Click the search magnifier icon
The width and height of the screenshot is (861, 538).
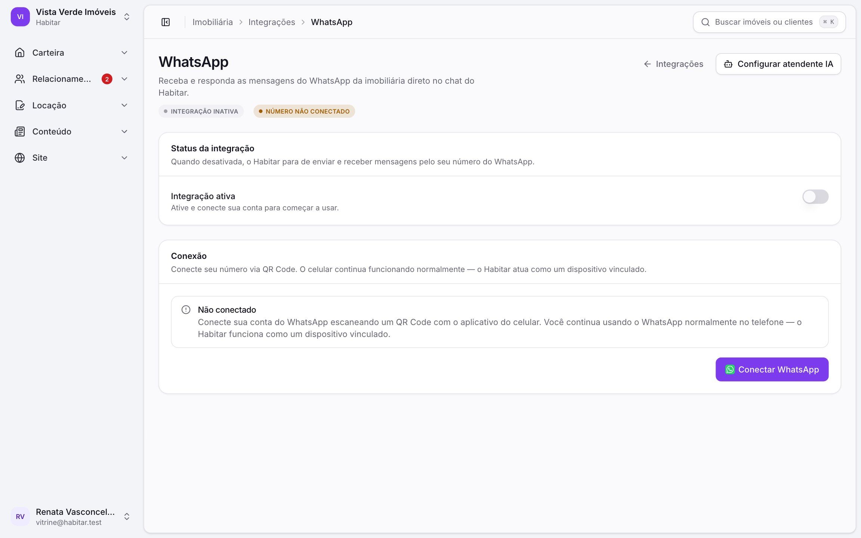706,22
